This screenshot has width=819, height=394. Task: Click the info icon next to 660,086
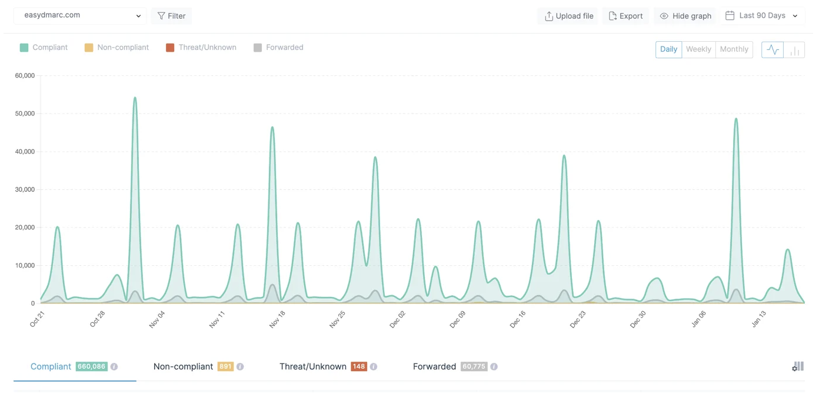(115, 366)
